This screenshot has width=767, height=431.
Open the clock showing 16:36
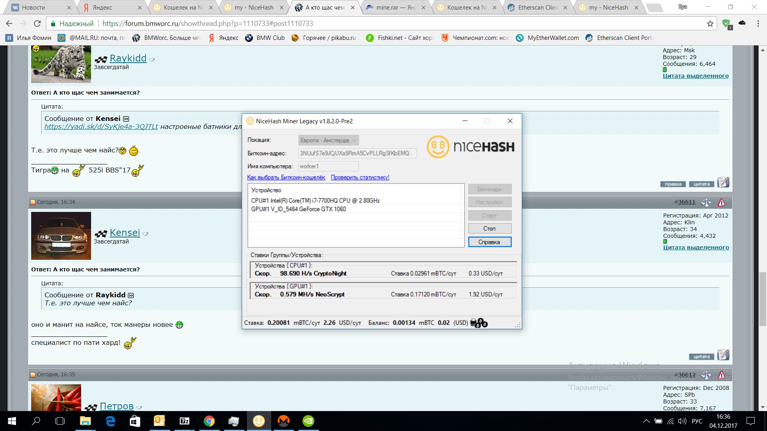coord(723,421)
